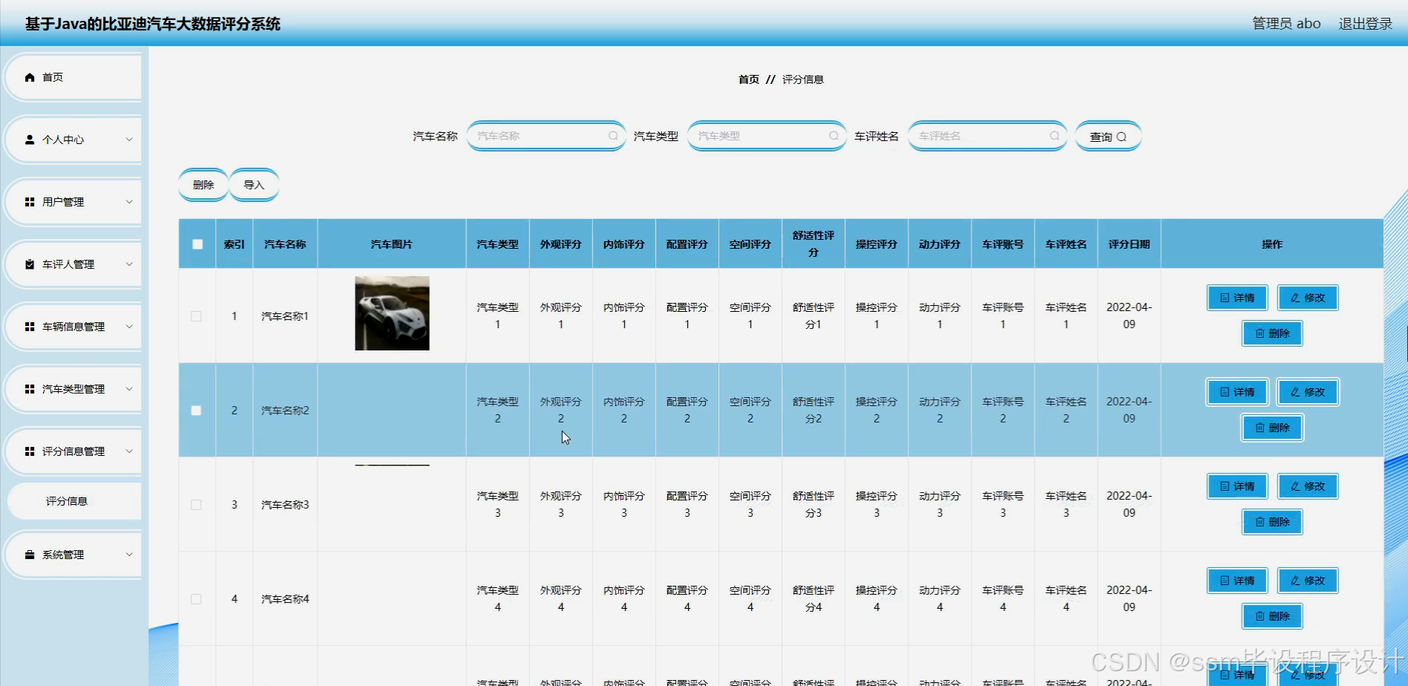1408x686 pixels.
Task: Check the checkbox for row 汽车名称4
Action: tap(197, 599)
